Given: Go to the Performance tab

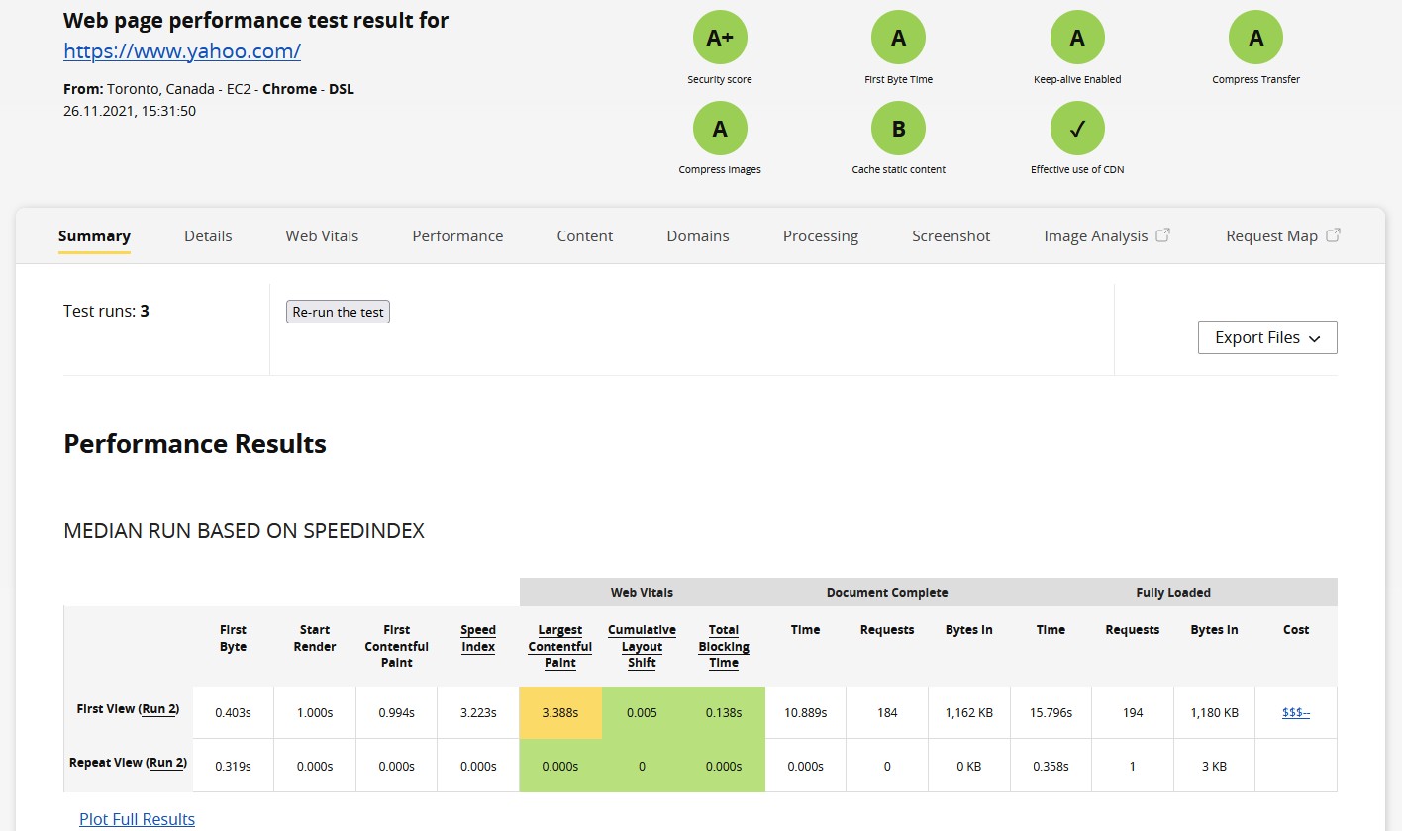Looking at the screenshot, I should click(457, 235).
